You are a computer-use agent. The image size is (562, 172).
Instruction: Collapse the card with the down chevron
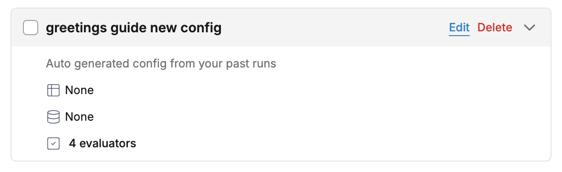[x=530, y=28]
